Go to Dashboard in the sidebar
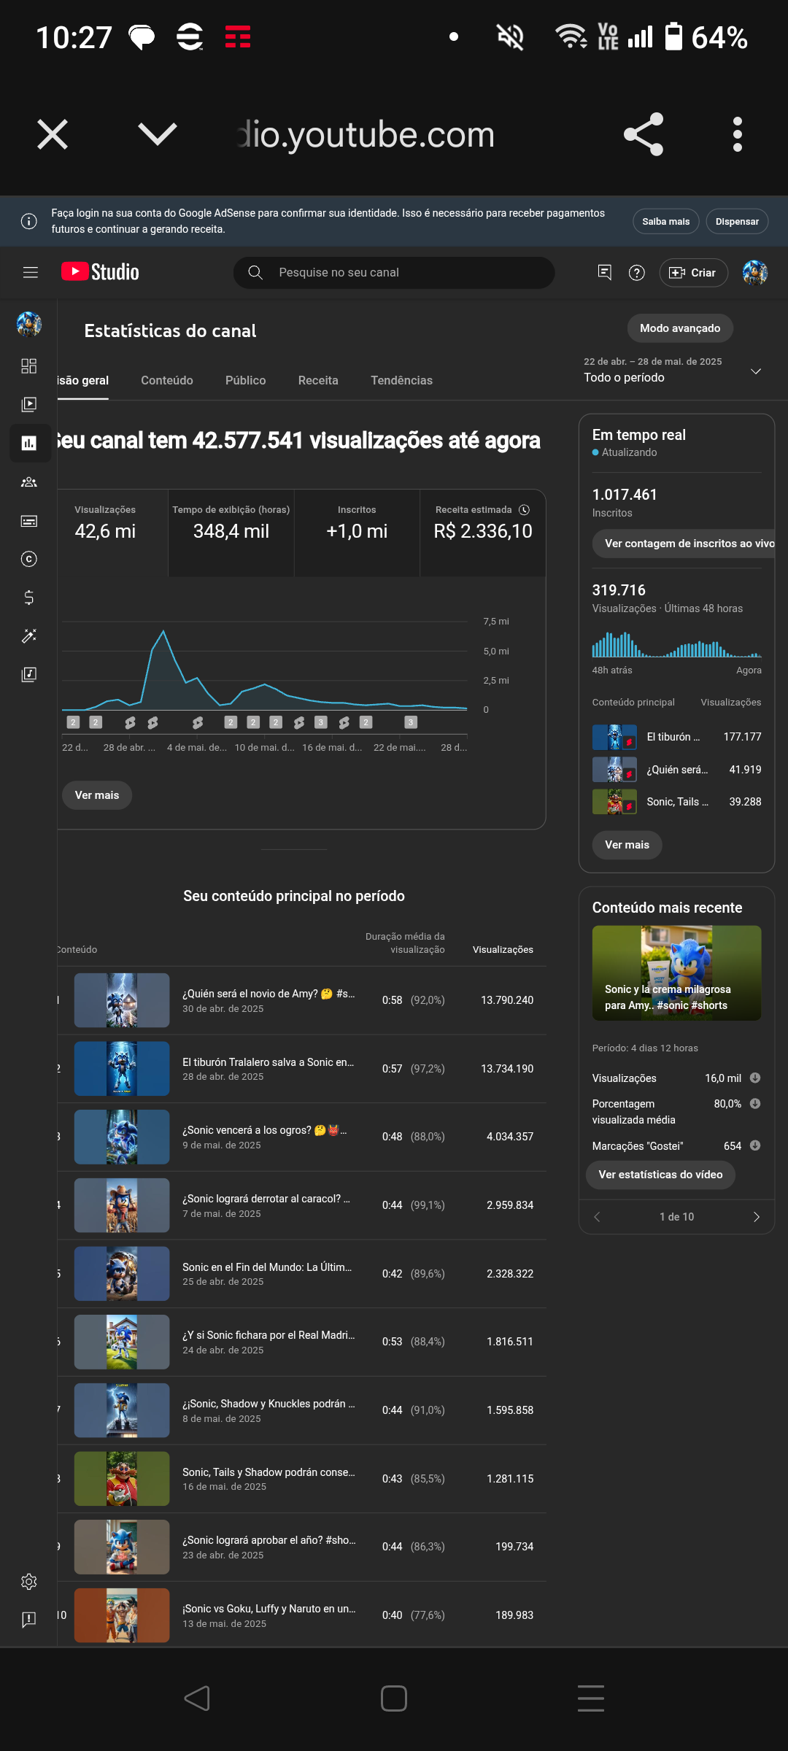 (x=29, y=366)
